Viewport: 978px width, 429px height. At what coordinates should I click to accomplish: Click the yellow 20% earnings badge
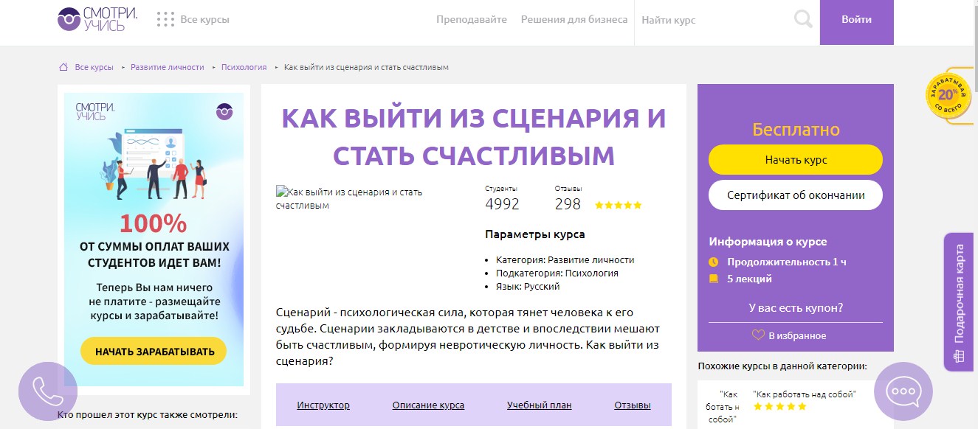[x=948, y=97]
